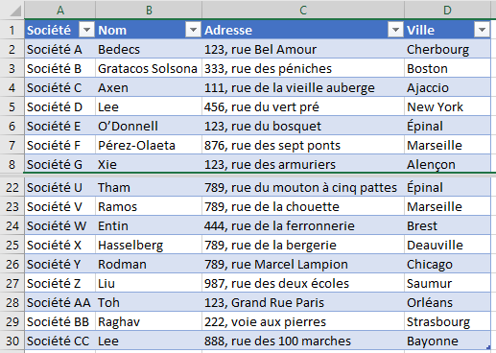Open the Ville column filter dropdown
The image size is (496, 353).
482,30
